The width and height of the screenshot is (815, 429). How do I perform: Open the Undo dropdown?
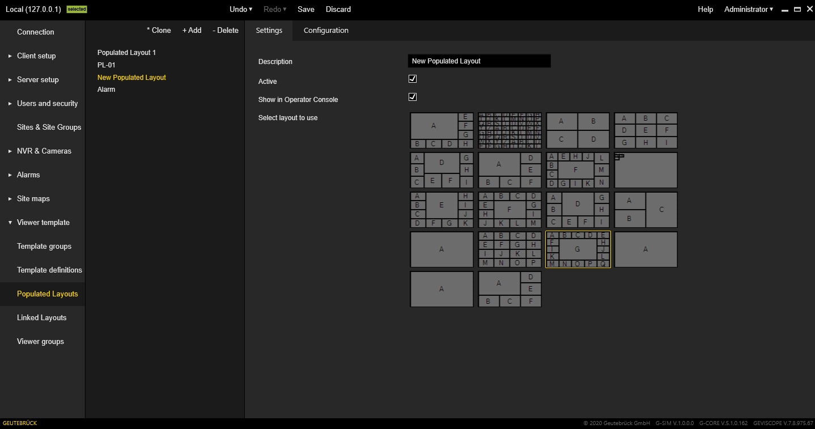241,9
